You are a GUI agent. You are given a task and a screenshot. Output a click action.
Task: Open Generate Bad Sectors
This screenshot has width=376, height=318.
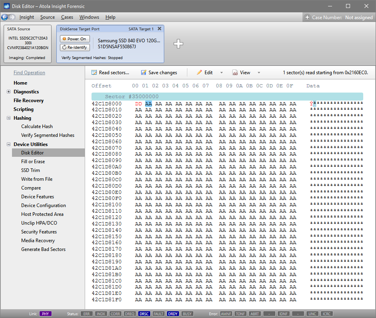tap(43, 249)
